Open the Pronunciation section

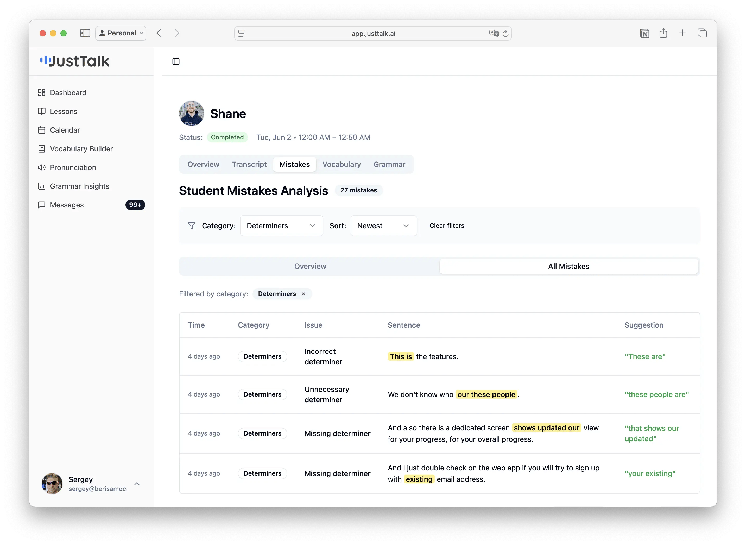click(67, 168)
